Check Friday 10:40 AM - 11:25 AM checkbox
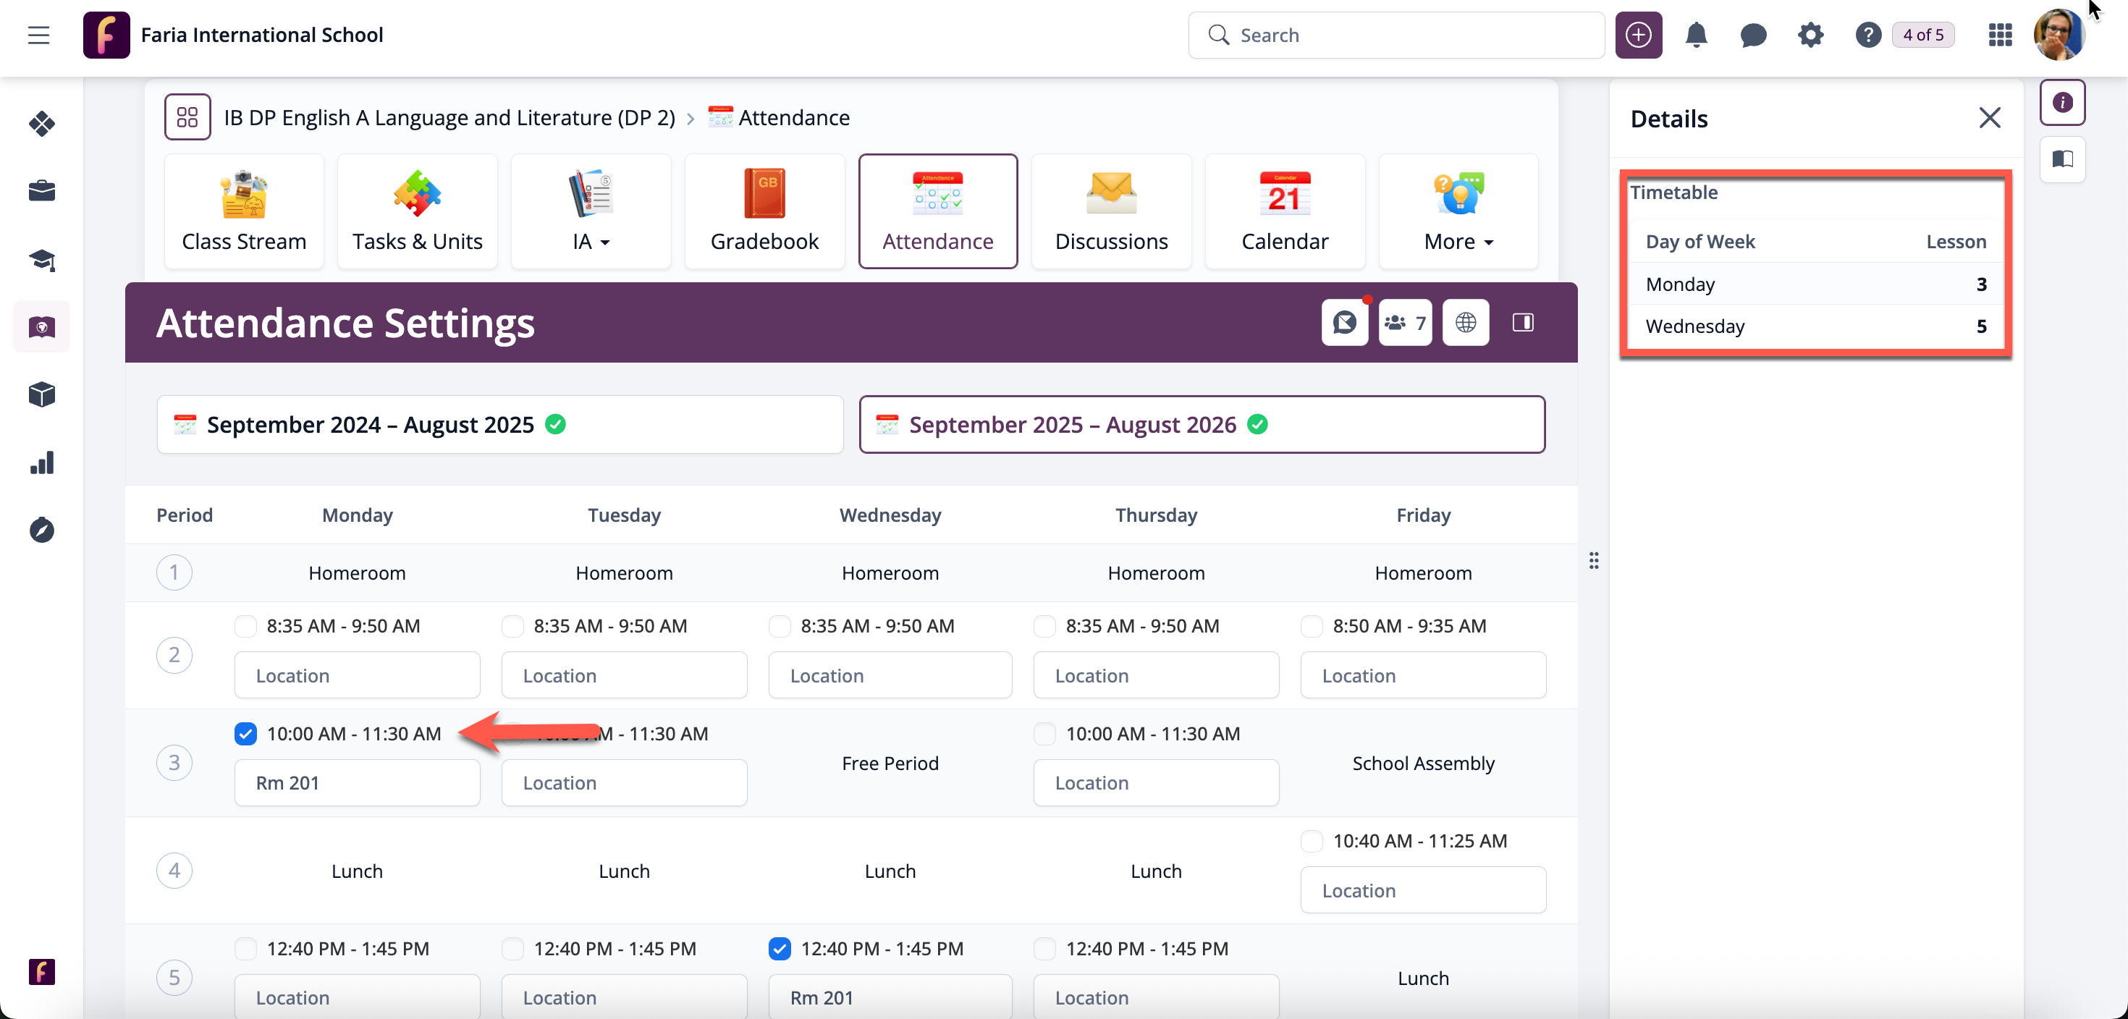 tap(1311, 841)
